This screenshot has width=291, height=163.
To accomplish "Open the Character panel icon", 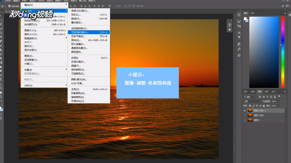I will (x=239, y=33).
